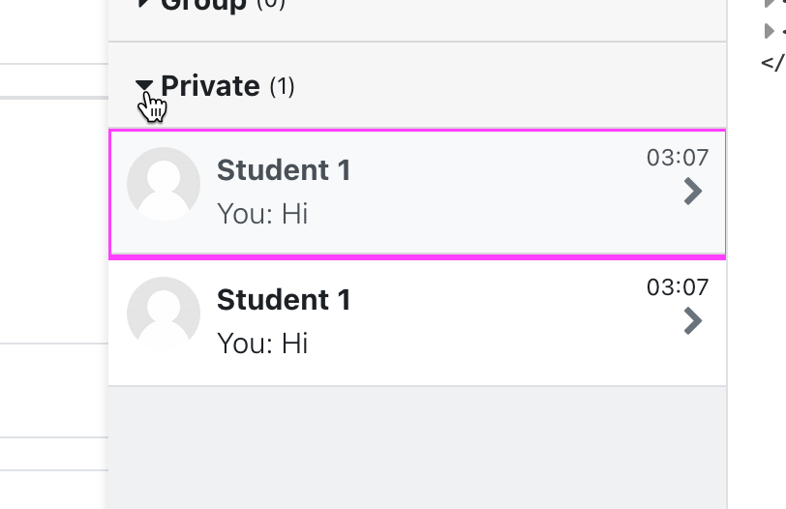Viewport: 786px width, 509px height.
Task: Expand the gray triangle node in code panel
Action: pyautogui.click(x=769, y=31)
